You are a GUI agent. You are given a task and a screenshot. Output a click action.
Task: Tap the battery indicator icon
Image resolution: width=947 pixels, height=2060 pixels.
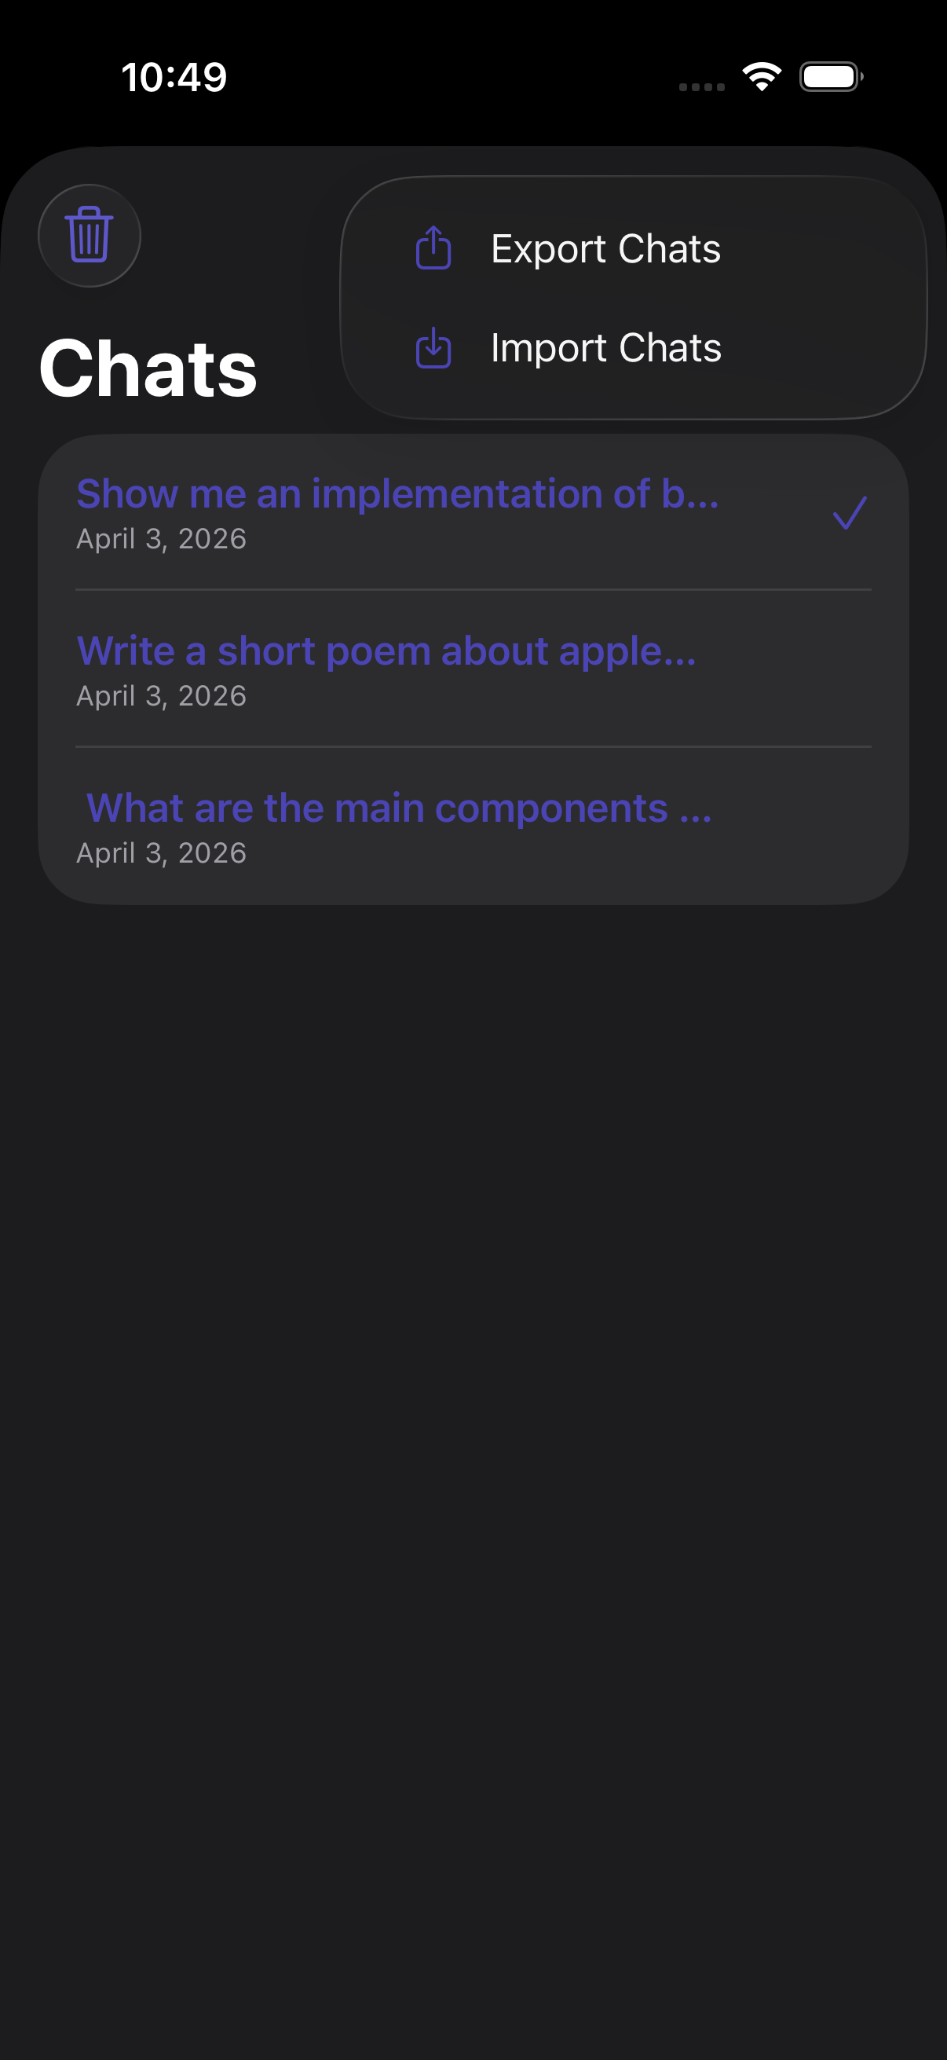830,77
